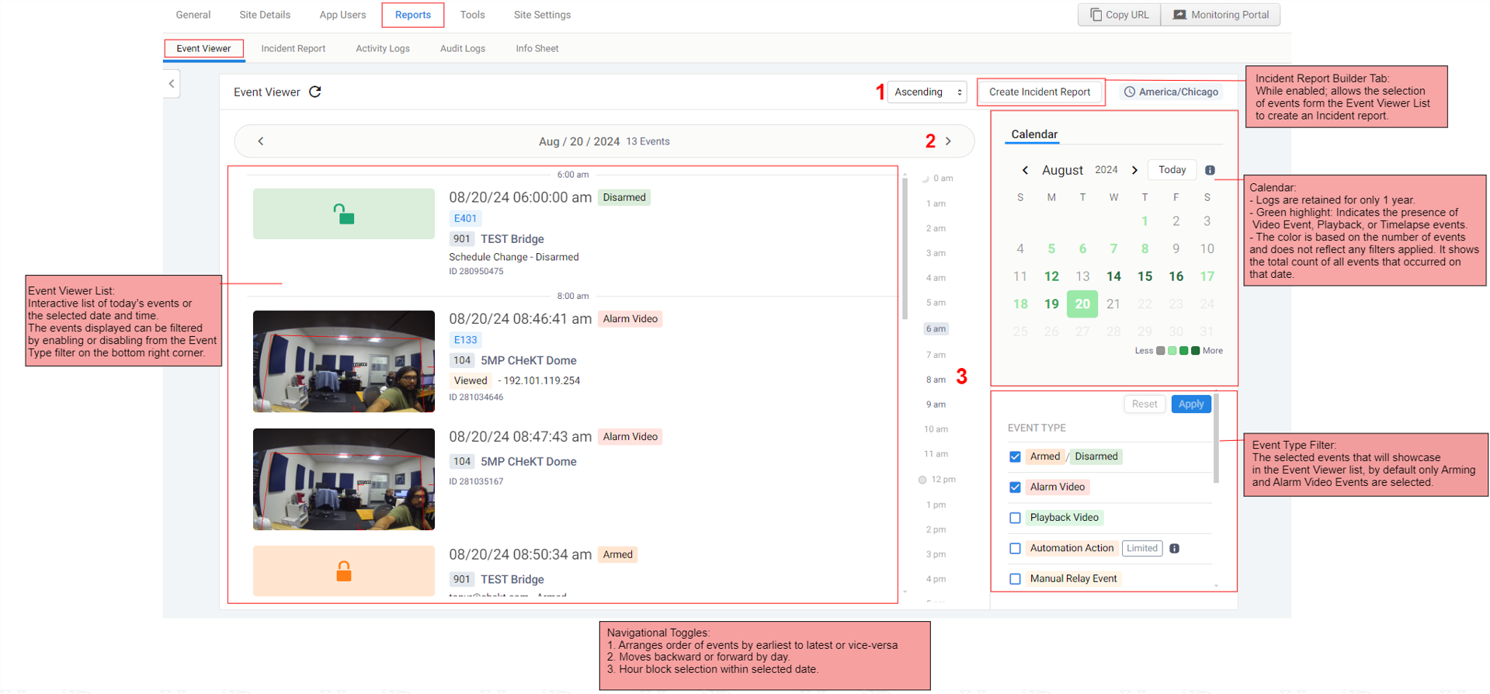
Task: Open 08:46:41 Alarm Video thumbnail
Action: [x=344, y=361]
